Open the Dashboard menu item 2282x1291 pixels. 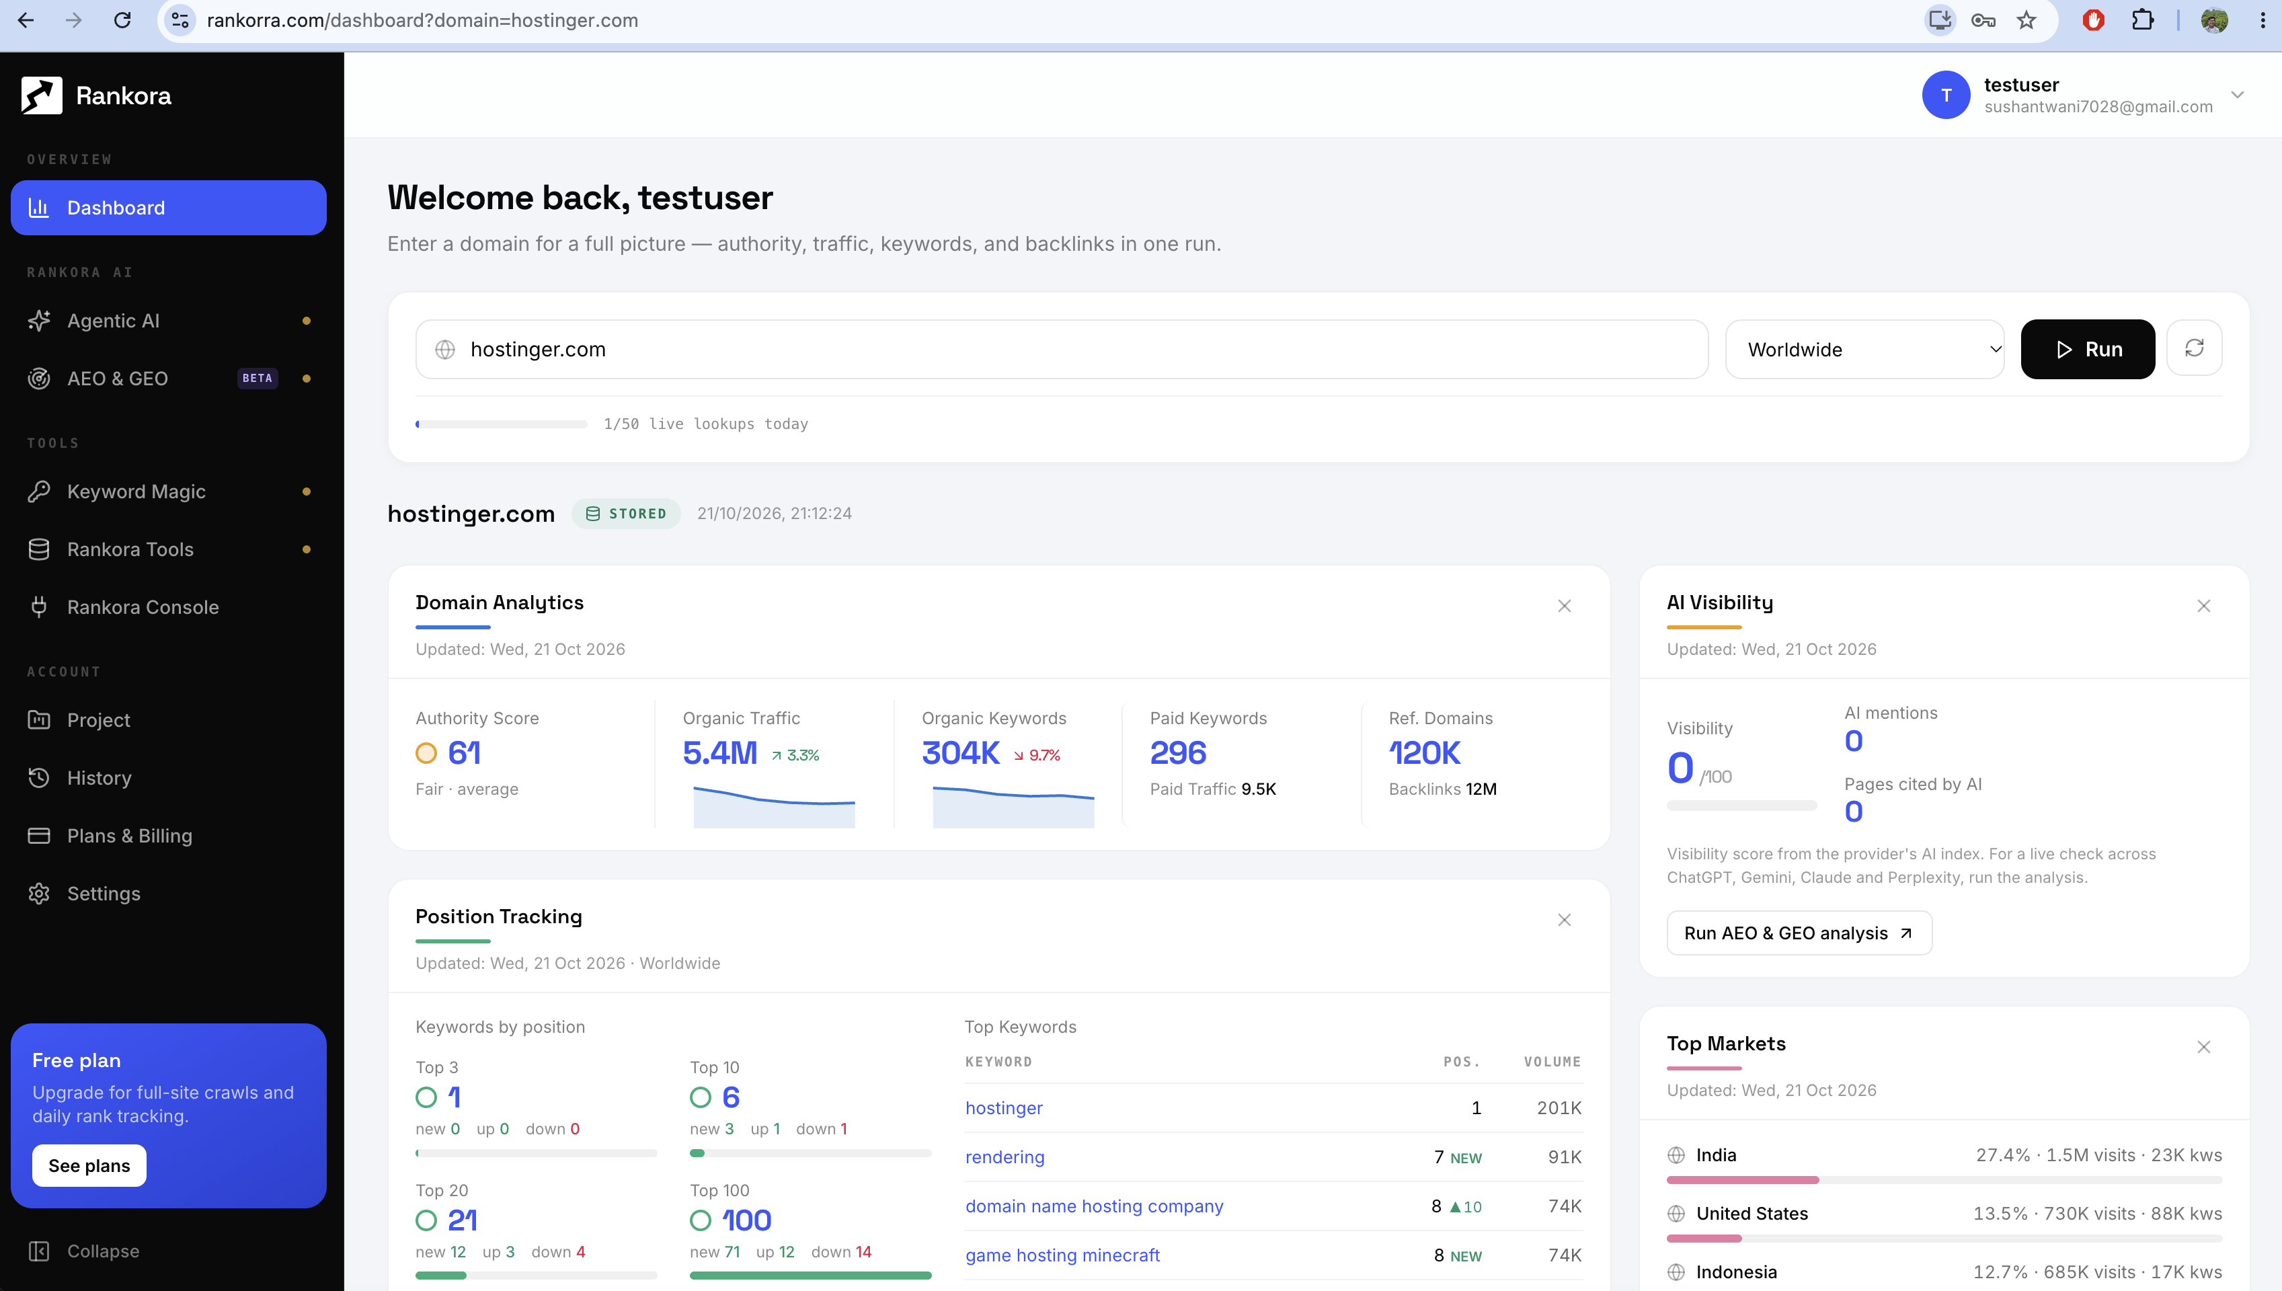pos(169,208)
